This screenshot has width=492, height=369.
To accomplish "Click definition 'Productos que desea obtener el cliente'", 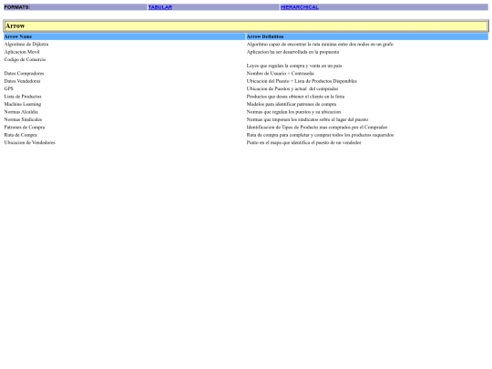I will point(295,97).
